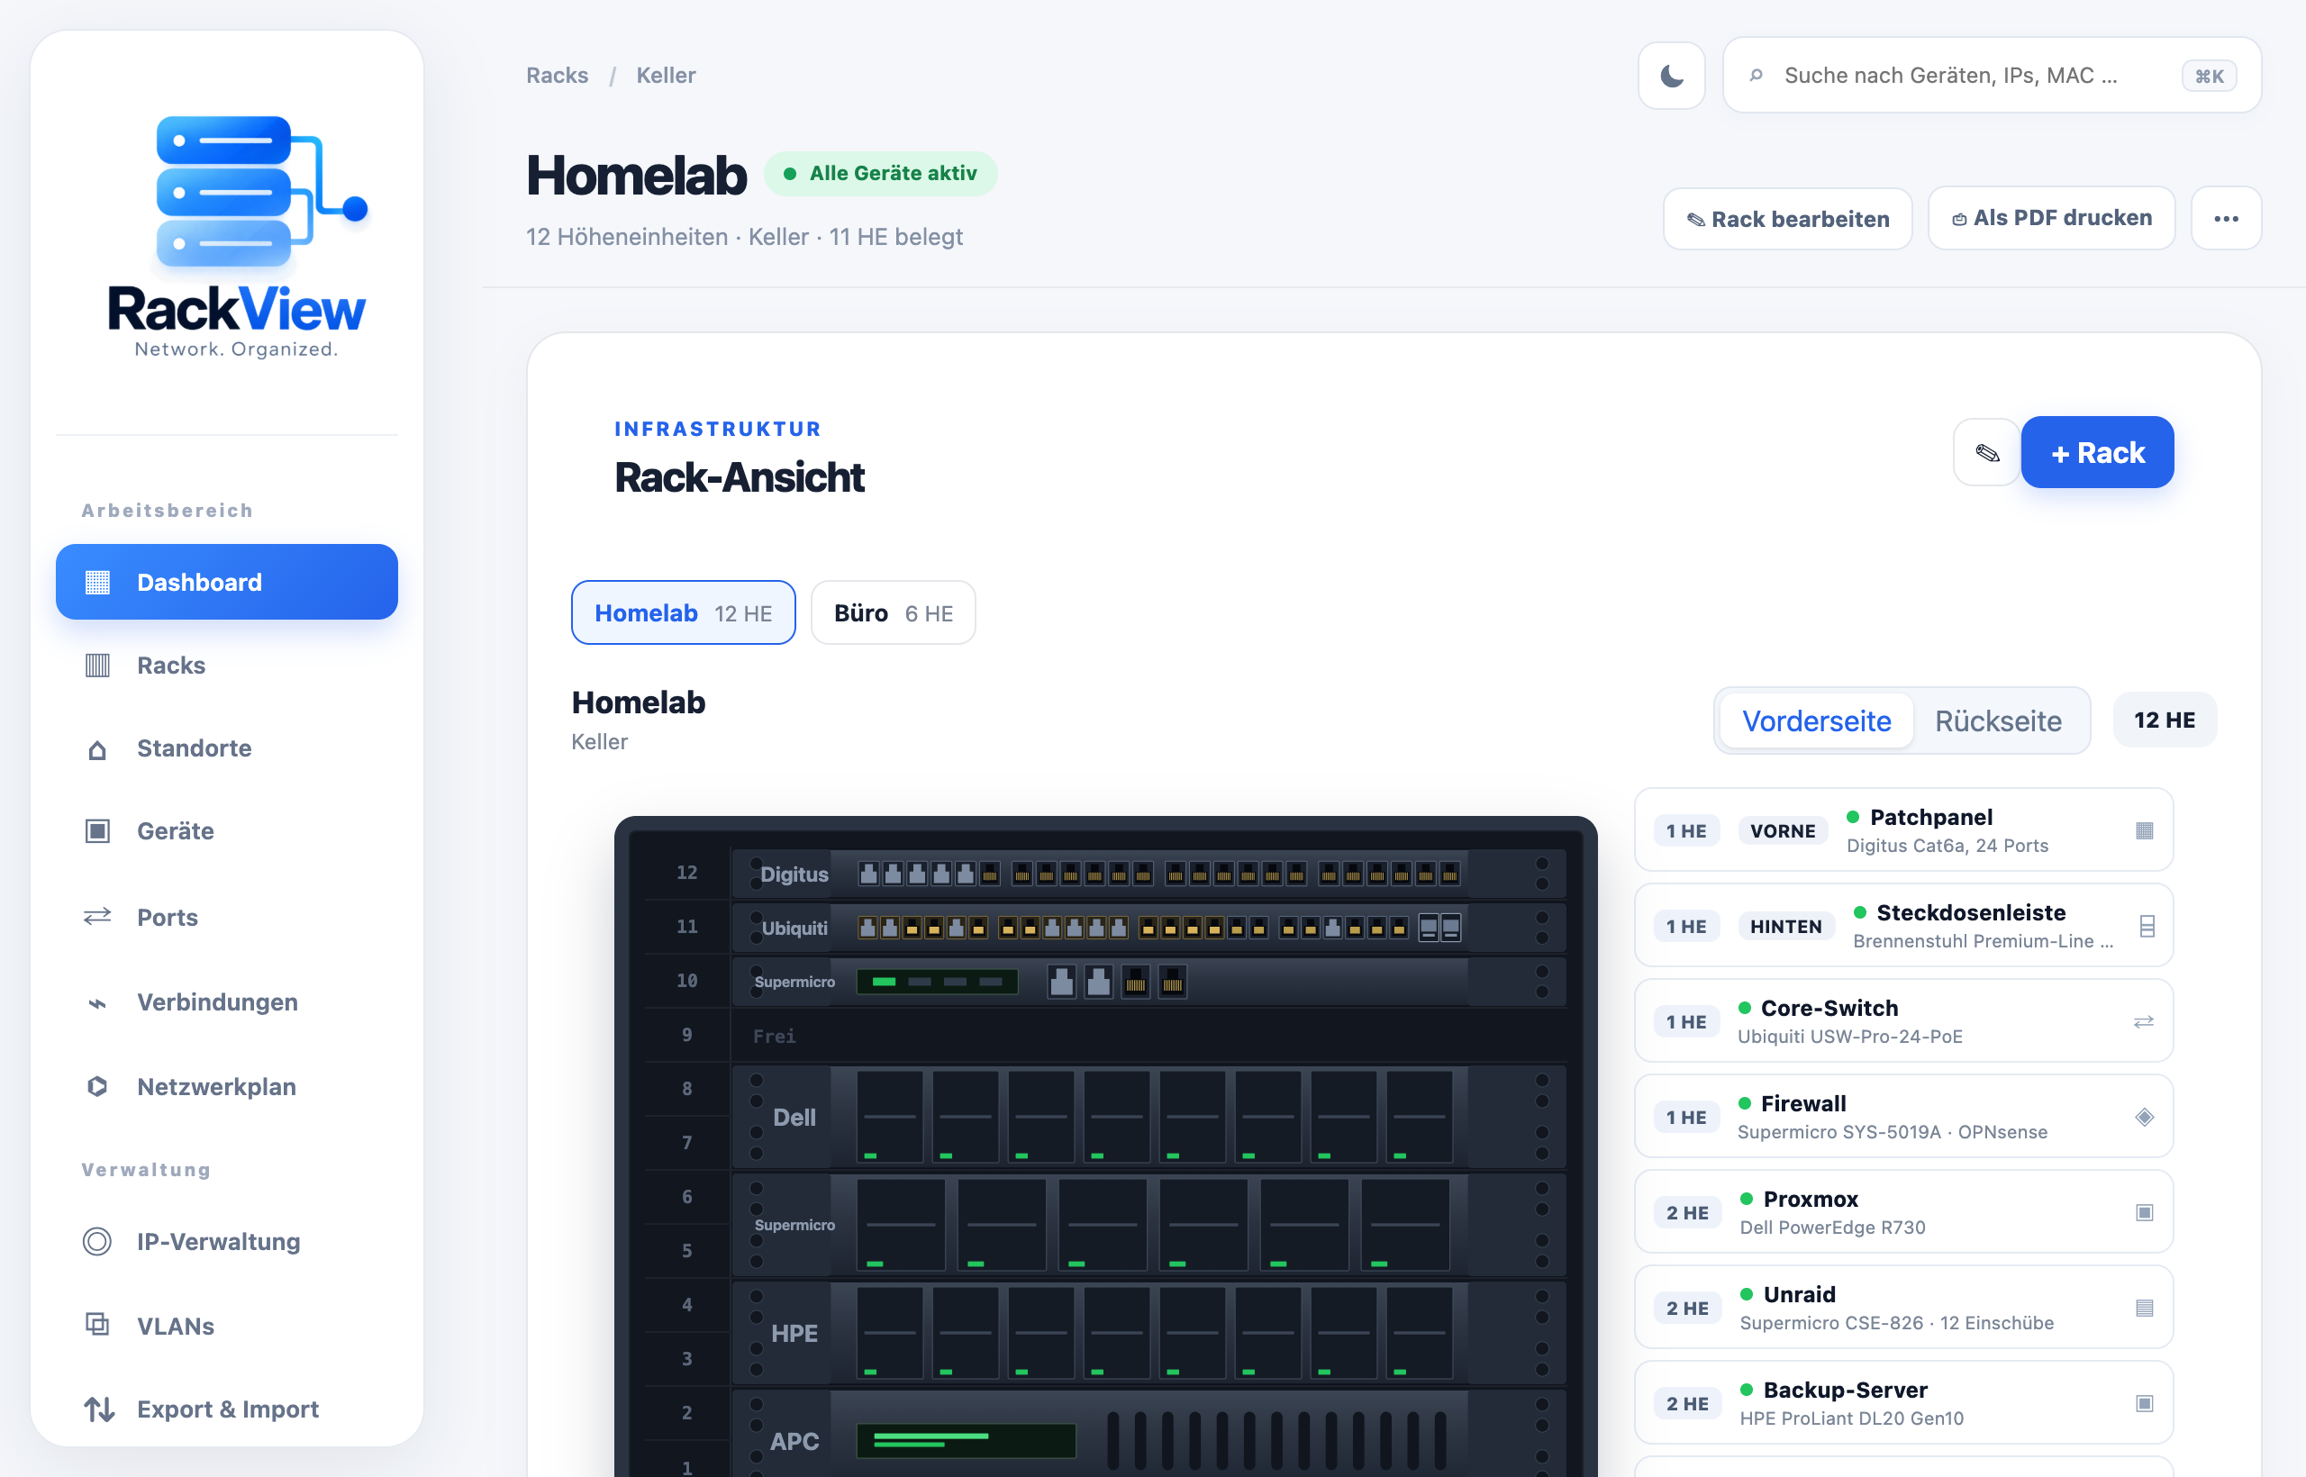
Task: Click the 12 HE badge
Action: point(2164,720)
